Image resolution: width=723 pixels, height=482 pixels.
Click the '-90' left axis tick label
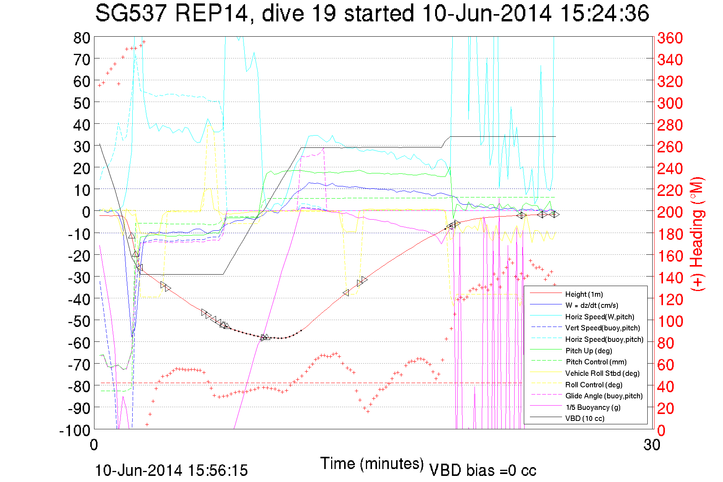(79, 408)
